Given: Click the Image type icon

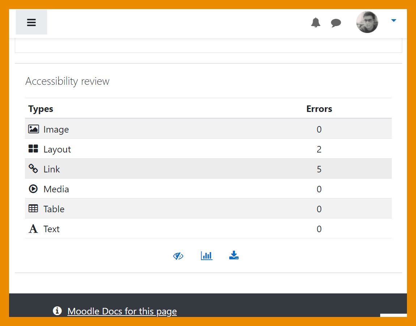Looking at the screenshot, I should [33, 129].
